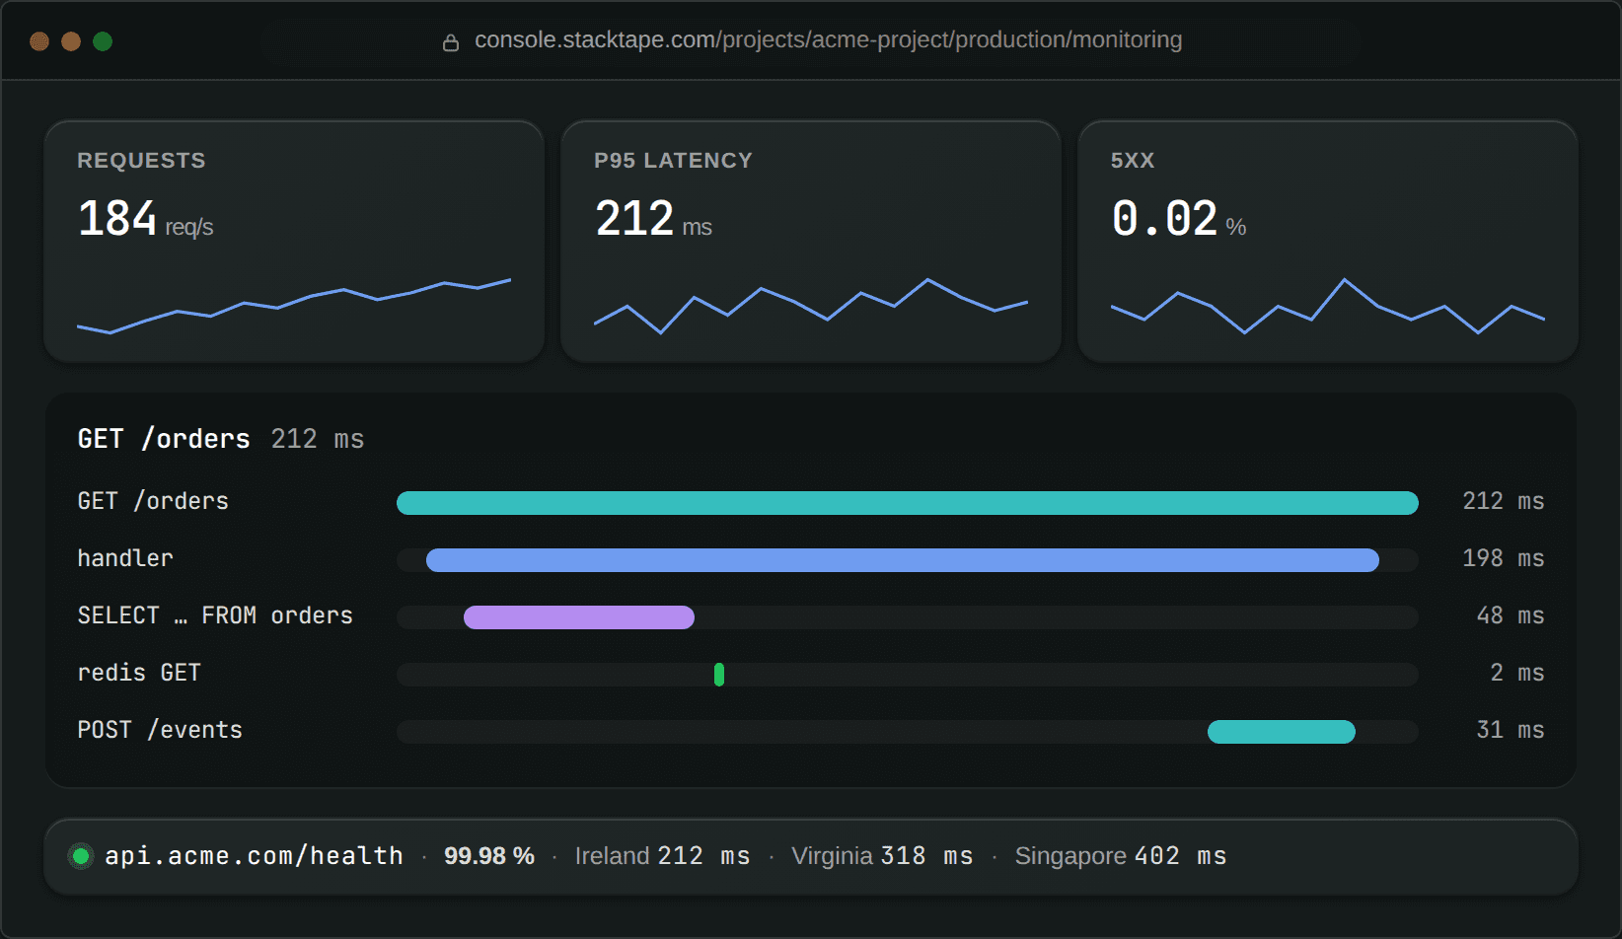This screenshot has height=939, width=1622.
Task: Click the '48 ms' query duration
Action: (1511, 615)
